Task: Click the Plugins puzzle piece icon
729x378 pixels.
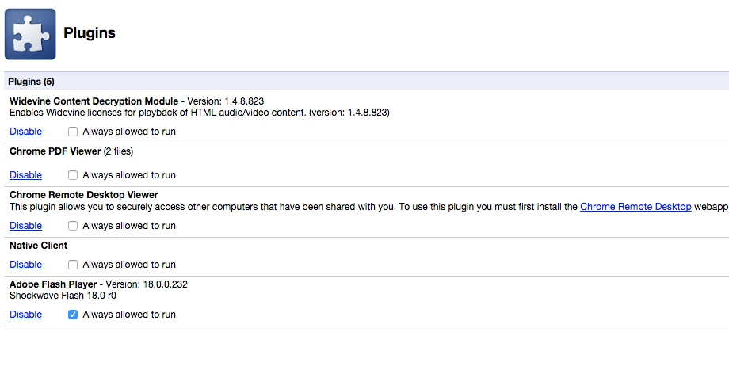Action: click(30, 34)
